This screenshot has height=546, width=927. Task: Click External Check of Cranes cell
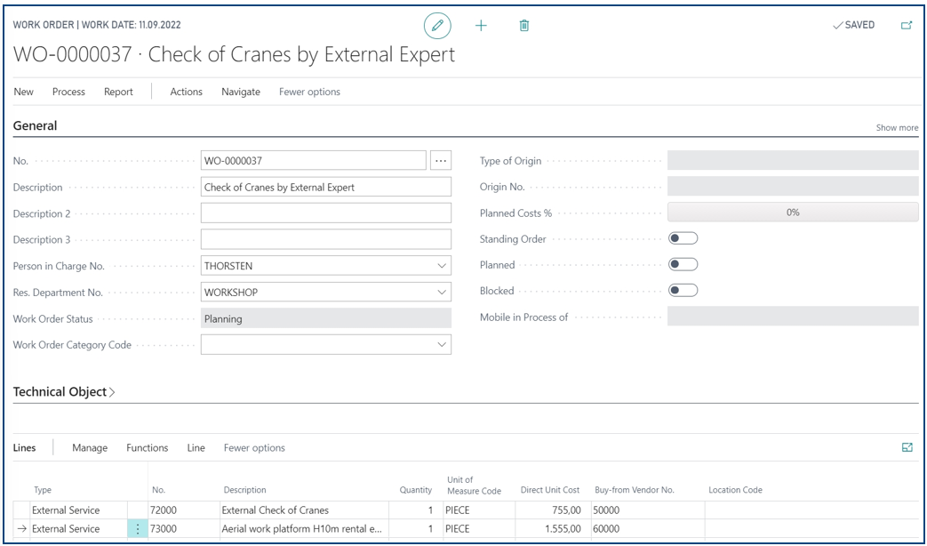point(304,510)
